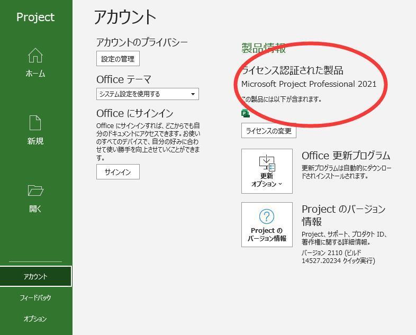The width and height of the screenshot is (416, 335).
Task: Click the Project title in the sidebar
Action: click(35, 17)
